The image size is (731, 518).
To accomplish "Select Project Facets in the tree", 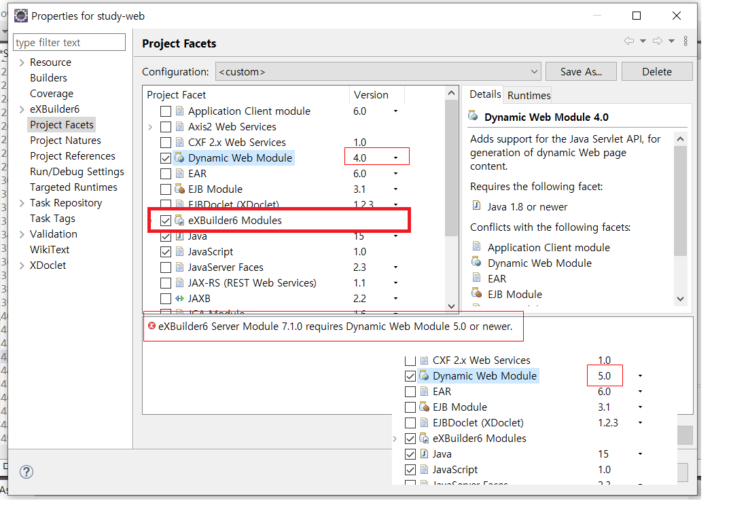I will pos(62,125).
